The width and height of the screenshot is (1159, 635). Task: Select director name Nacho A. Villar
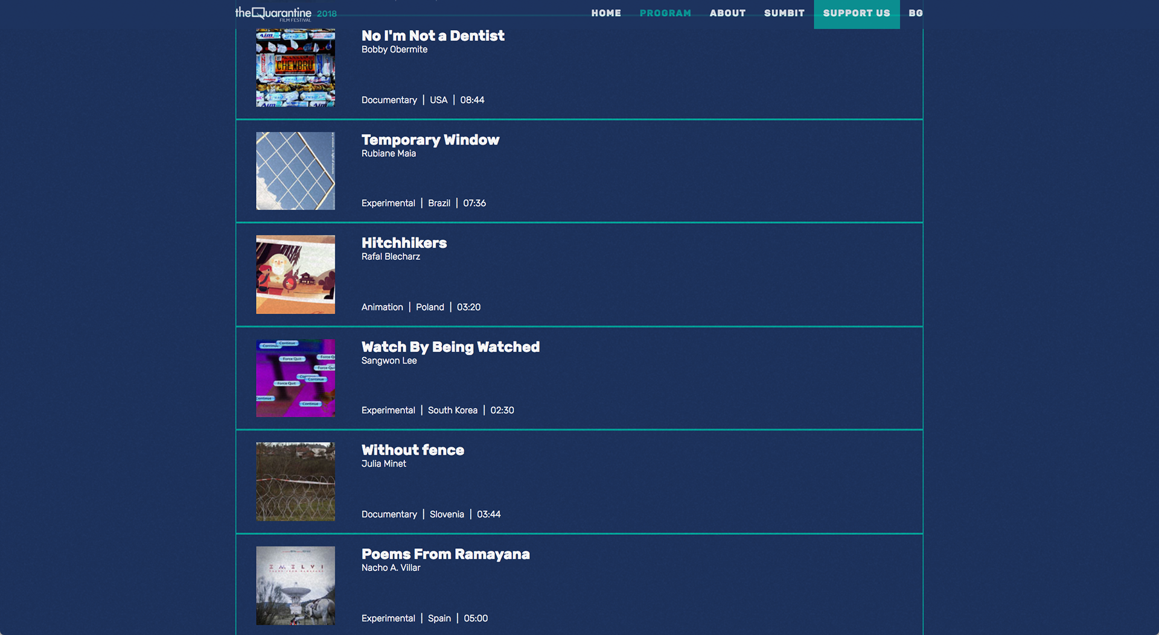click(391, 567)
